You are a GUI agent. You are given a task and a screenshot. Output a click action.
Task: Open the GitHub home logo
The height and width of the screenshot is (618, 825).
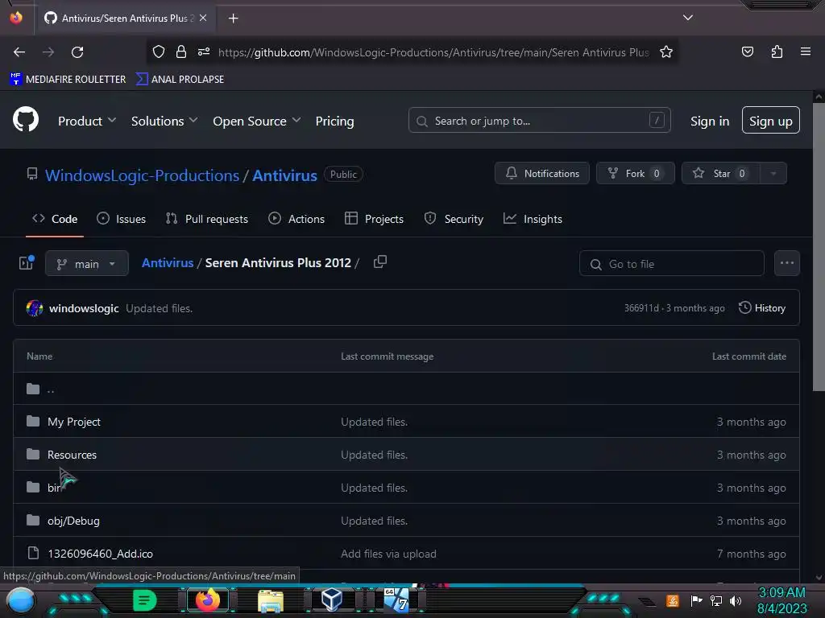pyautogui.click(x=25, y=119)
